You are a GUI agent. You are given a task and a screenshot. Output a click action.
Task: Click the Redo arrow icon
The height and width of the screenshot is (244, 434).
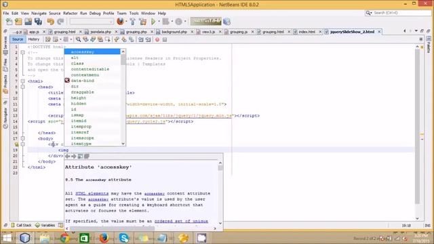click(60, 22)
